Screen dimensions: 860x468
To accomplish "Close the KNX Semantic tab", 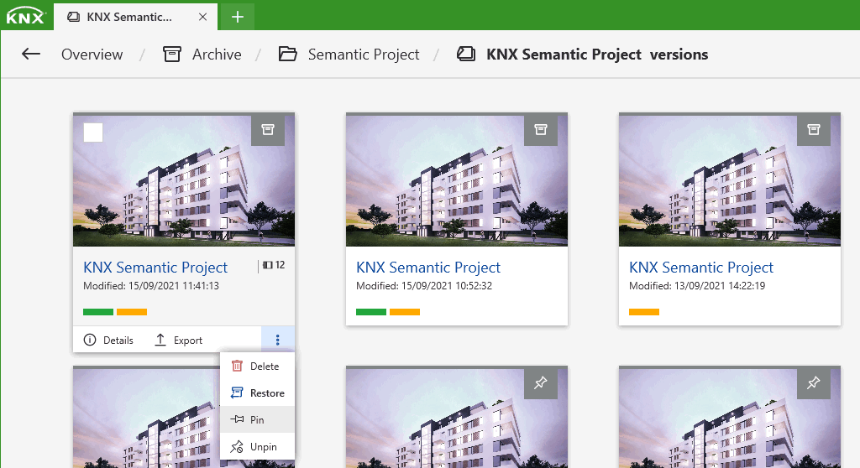I will coord(202,17).
